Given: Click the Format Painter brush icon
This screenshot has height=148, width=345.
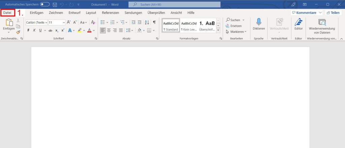Looking at the screenshot, I should pyautogui.click(x=18, y=32).
